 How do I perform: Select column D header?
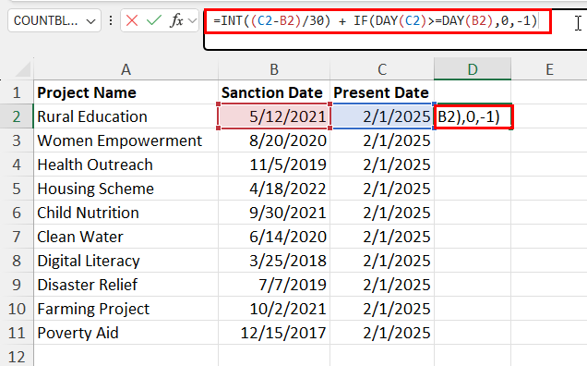(473, 69)
